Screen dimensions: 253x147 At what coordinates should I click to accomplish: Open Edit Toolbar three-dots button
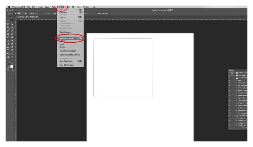click(8, 60)
